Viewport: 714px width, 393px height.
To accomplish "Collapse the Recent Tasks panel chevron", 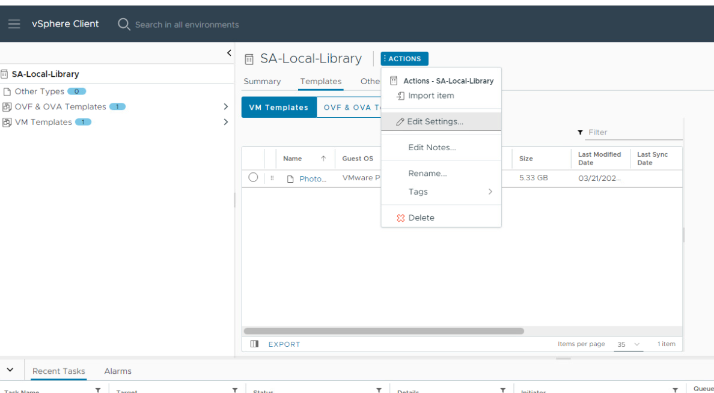I will tap(10, 370).
